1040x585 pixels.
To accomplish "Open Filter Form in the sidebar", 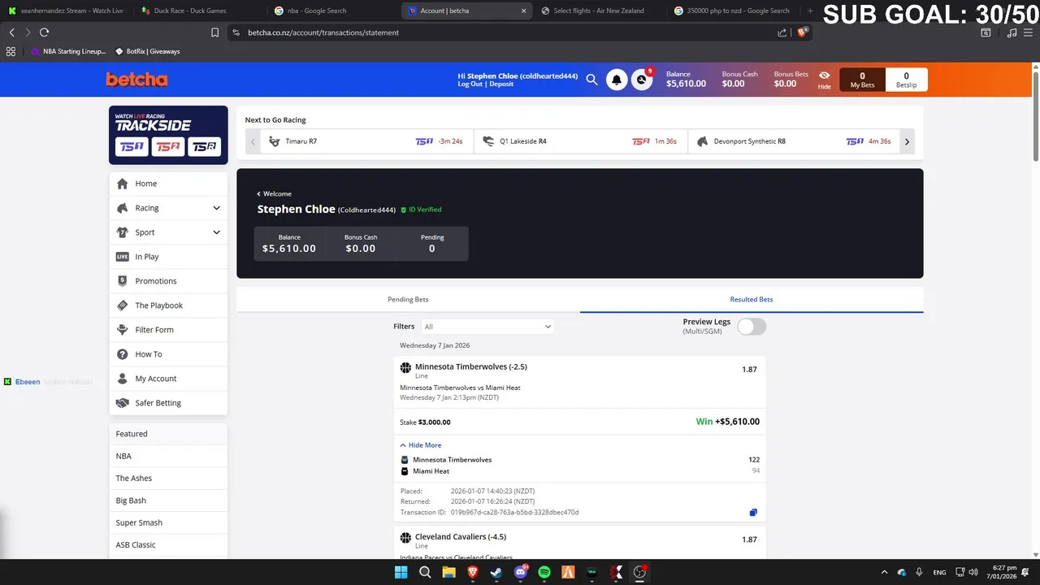I will [x=168, y=330].
